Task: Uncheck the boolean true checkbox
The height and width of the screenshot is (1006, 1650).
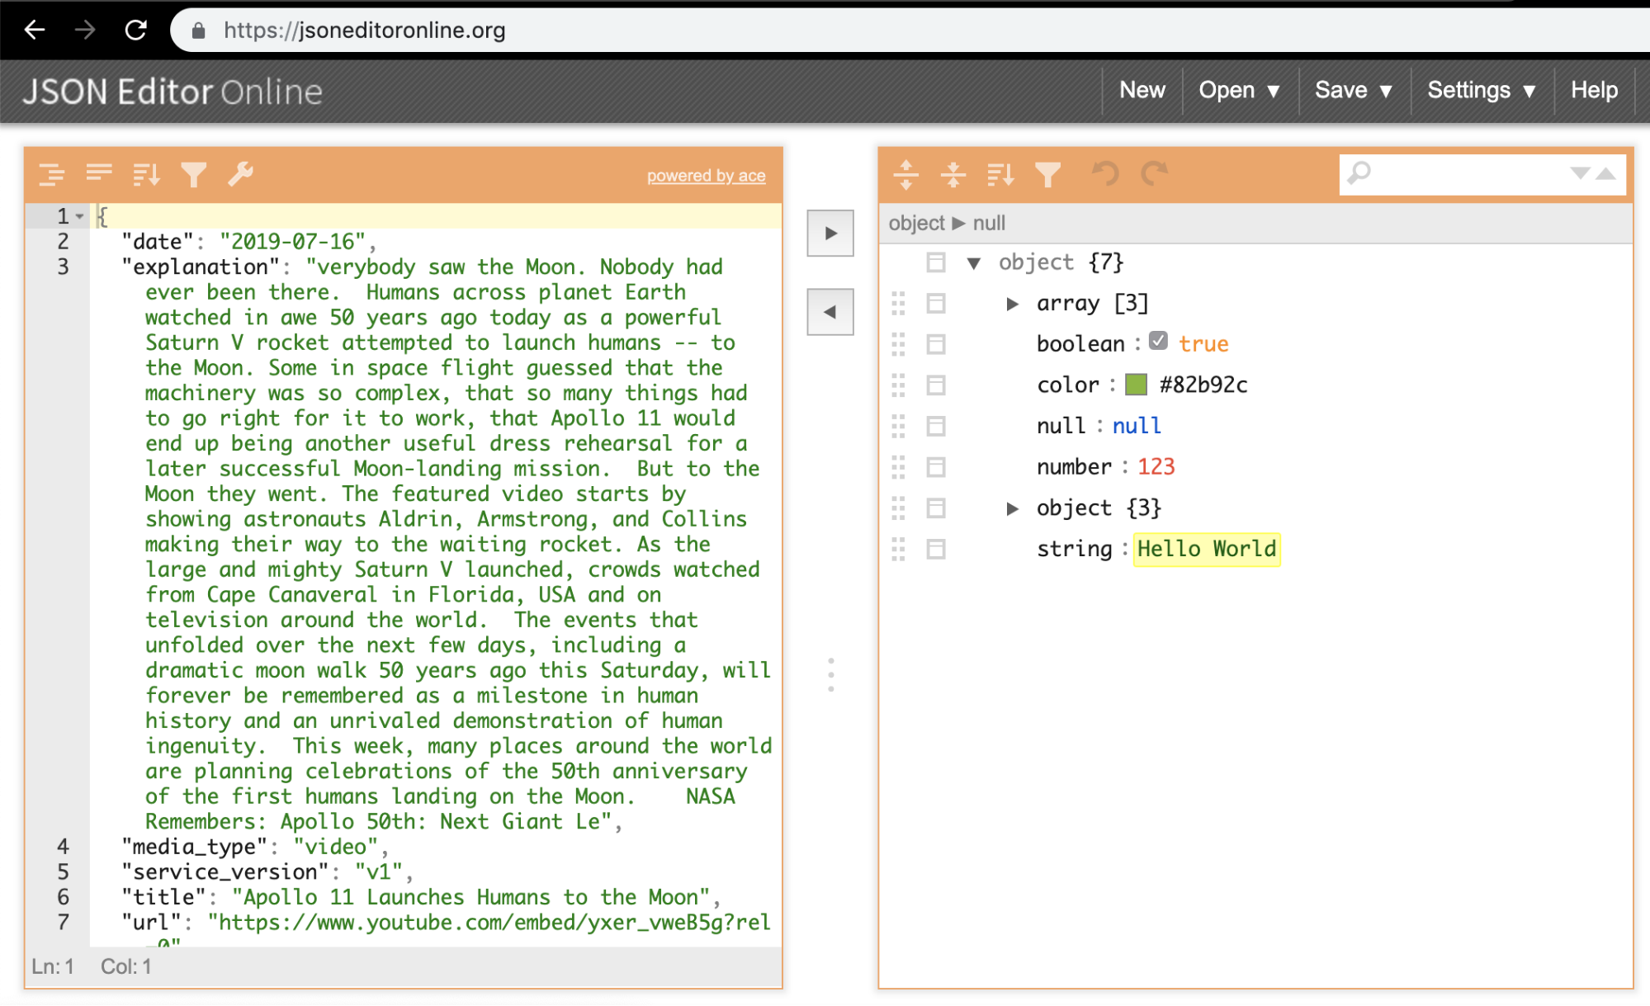Action: click(1158, 341)
